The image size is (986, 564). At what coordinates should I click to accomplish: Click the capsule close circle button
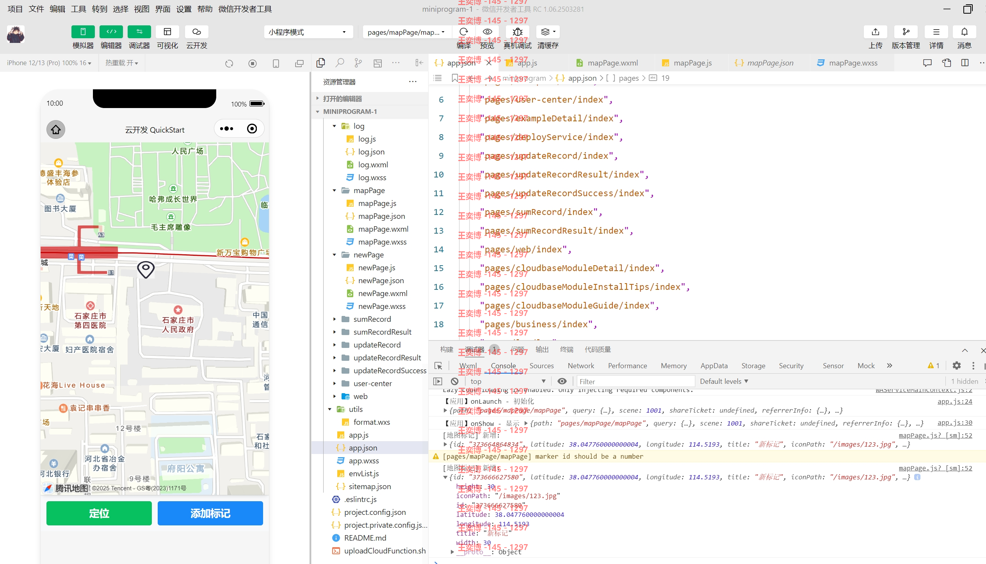[x=252, y=129]
